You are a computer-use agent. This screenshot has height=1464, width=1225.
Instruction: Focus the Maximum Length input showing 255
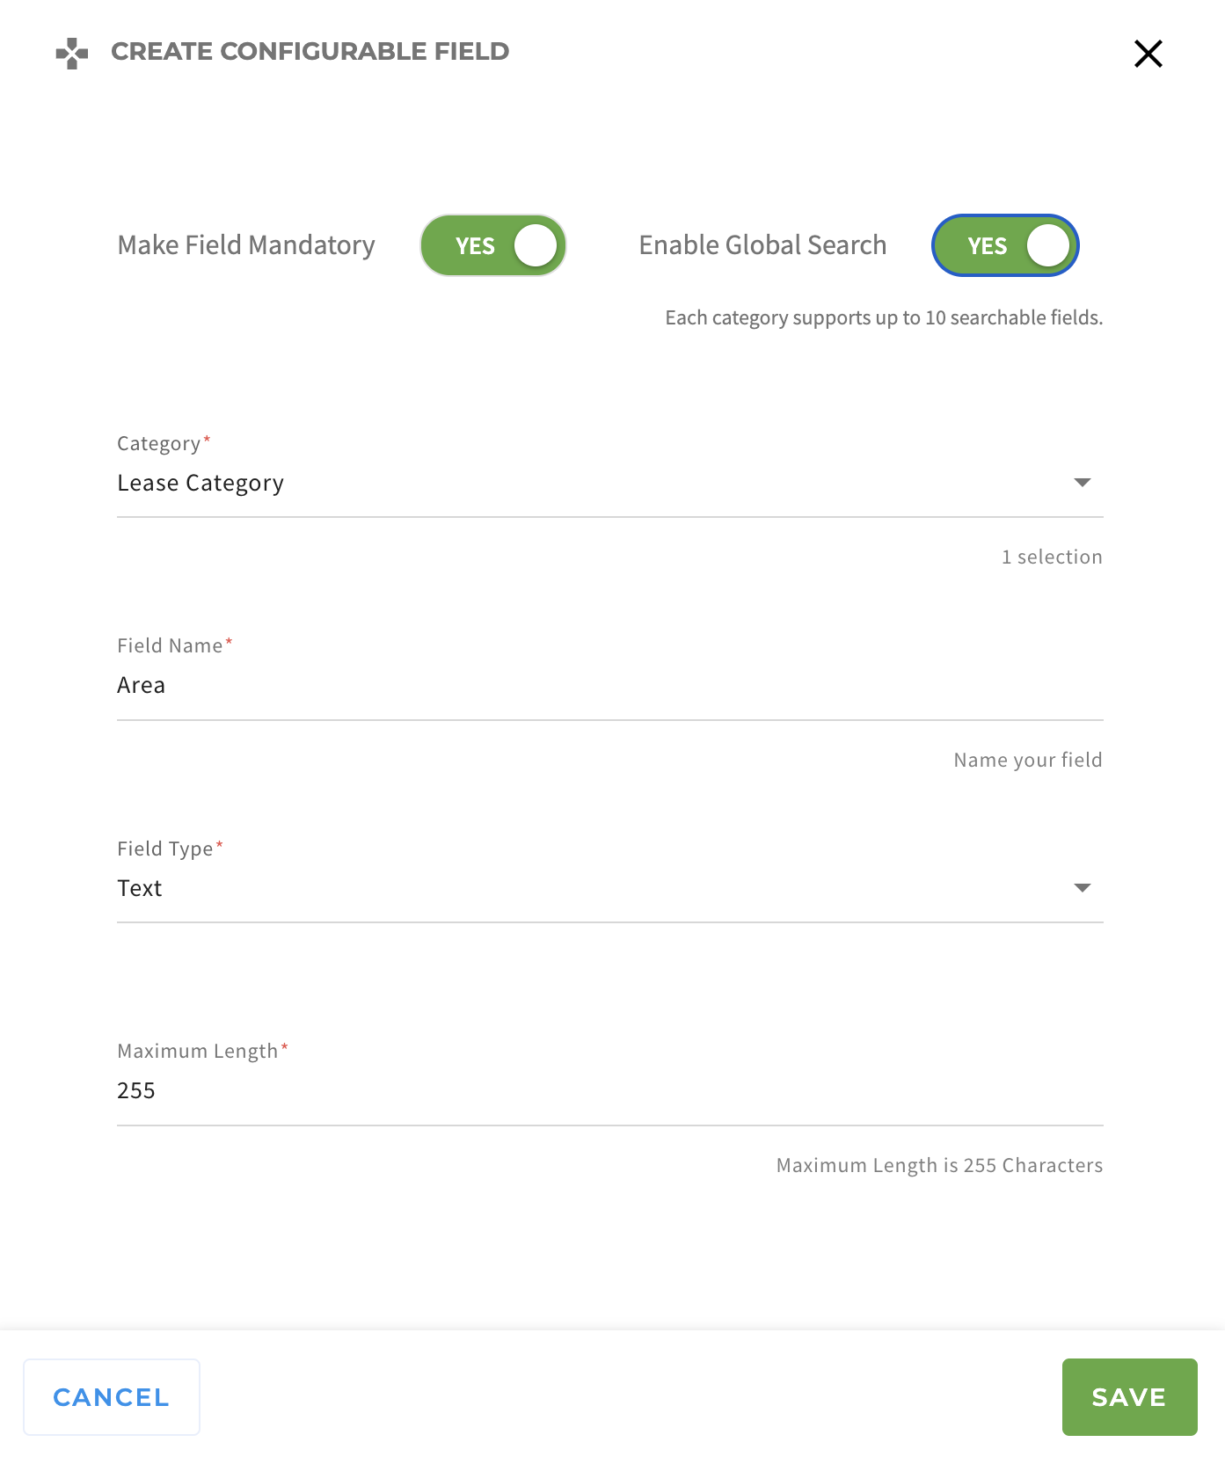pos(609,1091)
